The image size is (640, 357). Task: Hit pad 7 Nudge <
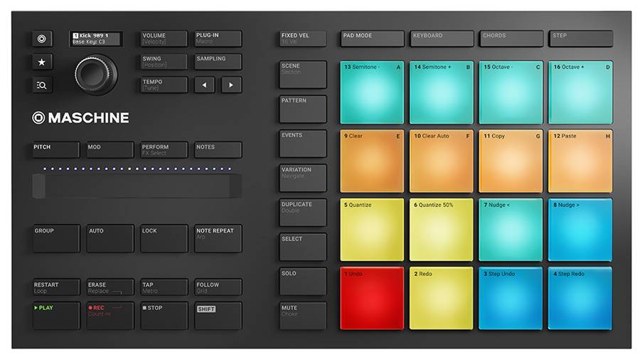pos(511,230)
